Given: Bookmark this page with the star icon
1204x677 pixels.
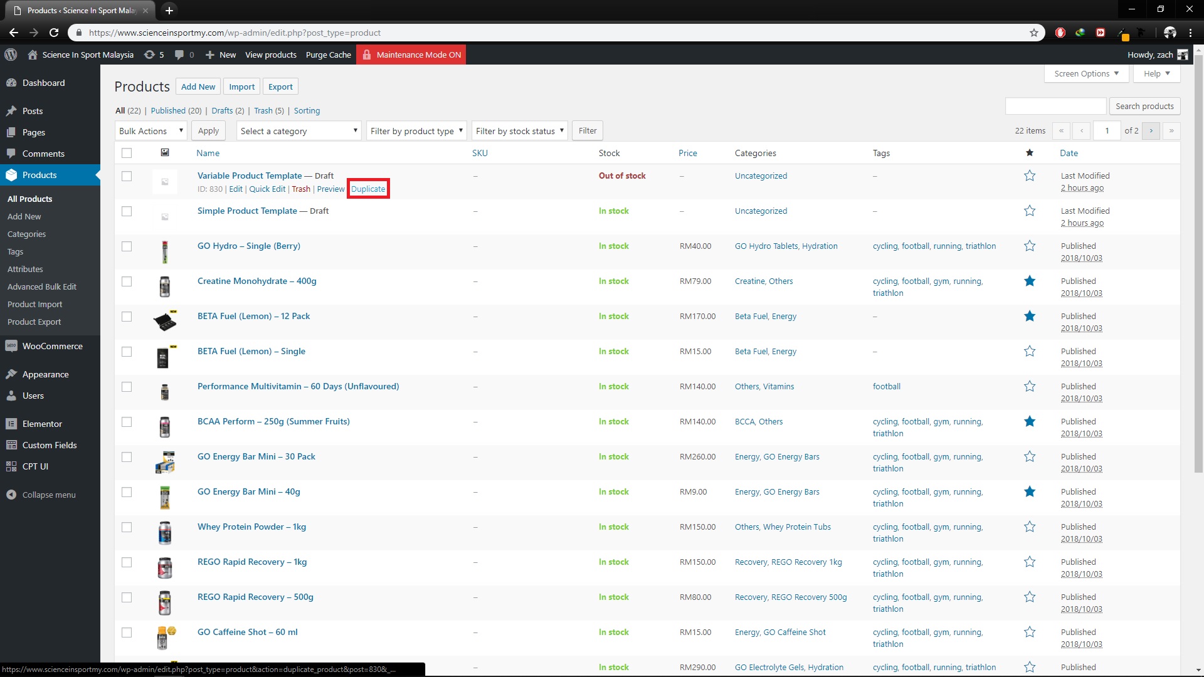Looking at the screenshot, I should tap(1034, 33).
